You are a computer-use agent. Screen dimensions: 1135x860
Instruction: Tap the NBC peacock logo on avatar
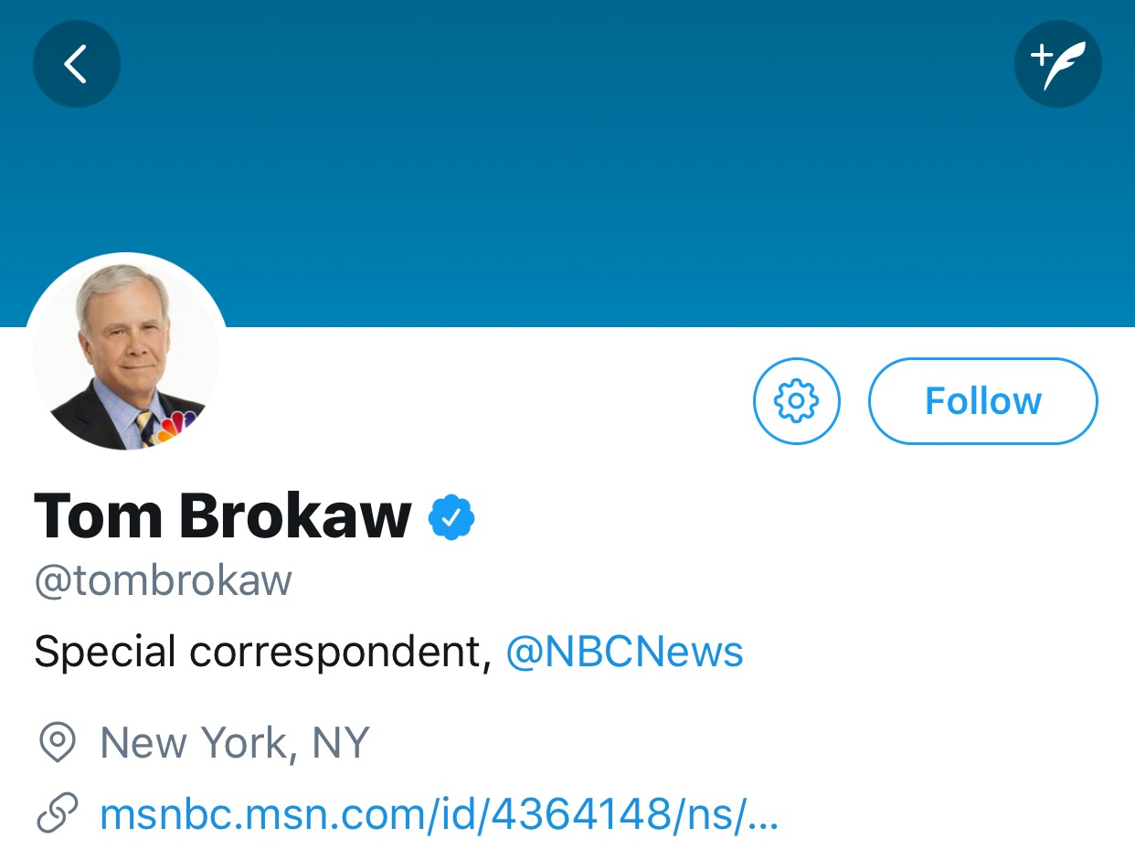(x=177, y=428)
